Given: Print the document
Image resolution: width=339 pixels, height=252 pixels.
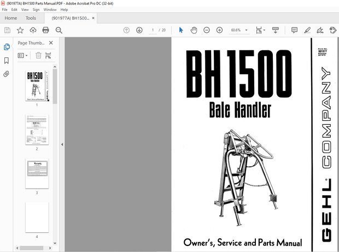Looking at the screenshot, I should click(45, 30).
